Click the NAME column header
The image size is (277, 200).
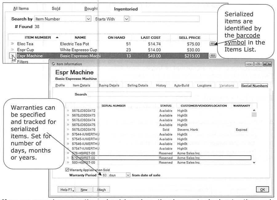(80, 37)
